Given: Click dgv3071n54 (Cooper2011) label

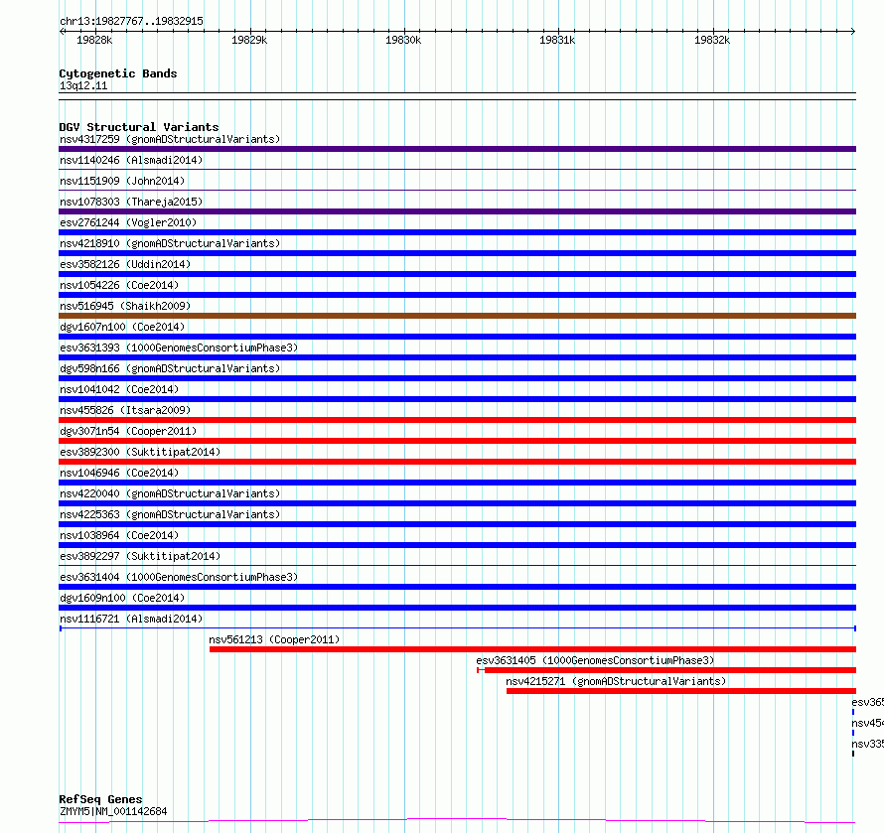Looking at the screenshot, I should point(128,431).
